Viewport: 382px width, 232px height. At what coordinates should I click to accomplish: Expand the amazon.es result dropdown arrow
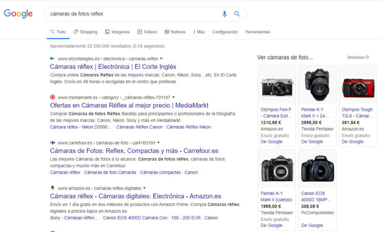(144, 188)
